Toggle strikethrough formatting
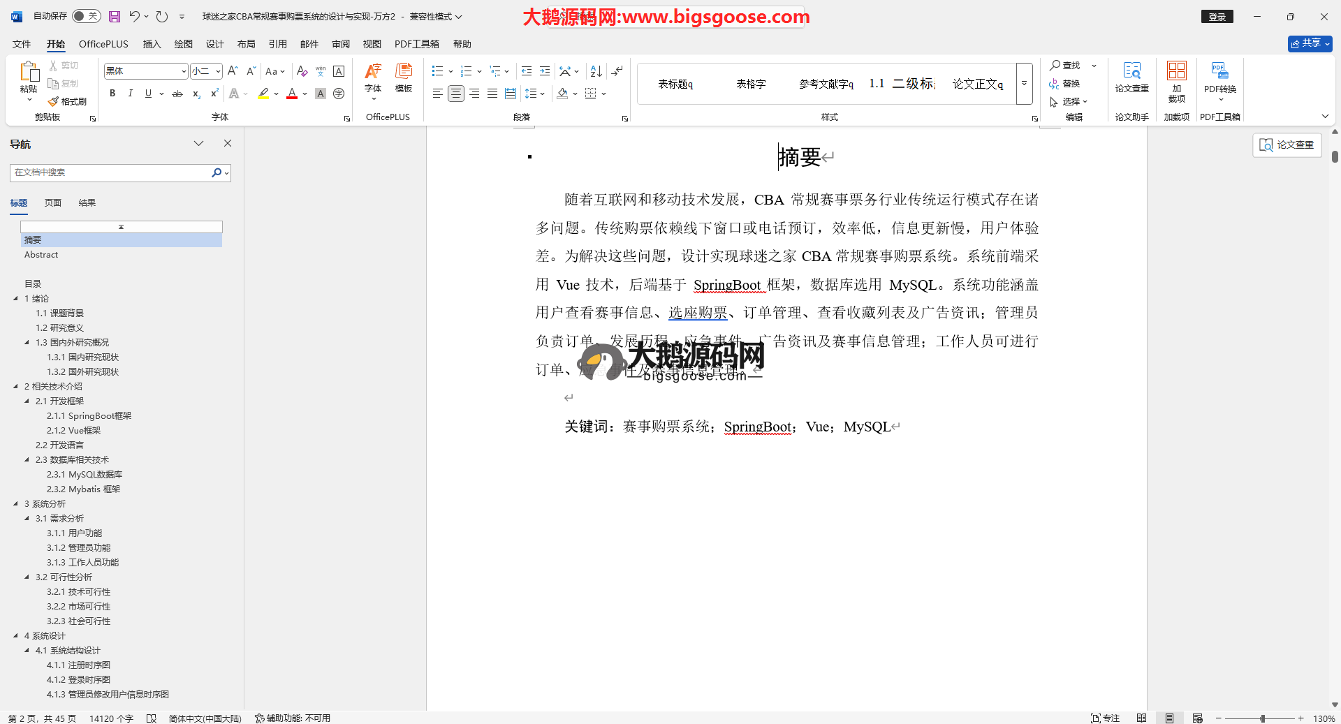1341x724 pixels. [x=177, y=94]
